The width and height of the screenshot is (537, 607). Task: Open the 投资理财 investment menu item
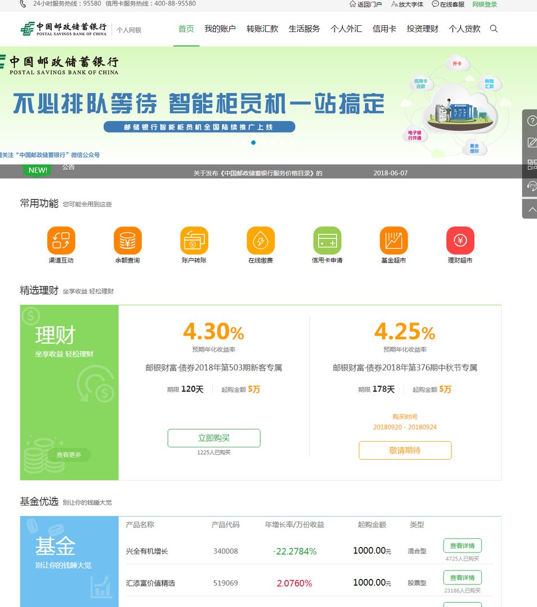click(422, 29)
